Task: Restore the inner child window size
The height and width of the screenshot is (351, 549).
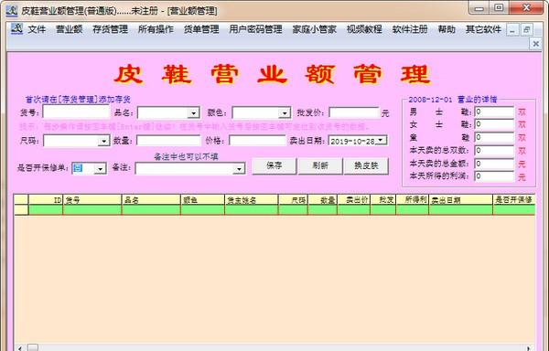Action: click(527, 30)
